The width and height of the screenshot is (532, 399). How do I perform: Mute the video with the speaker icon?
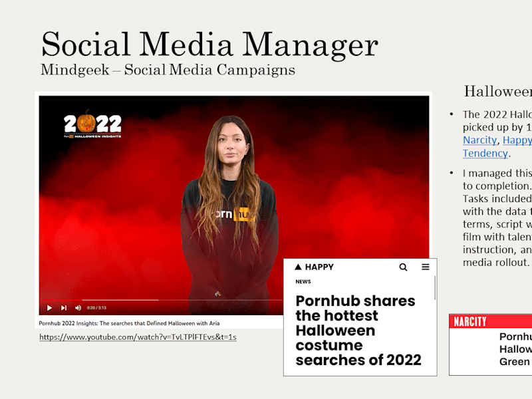click(78, 308)
